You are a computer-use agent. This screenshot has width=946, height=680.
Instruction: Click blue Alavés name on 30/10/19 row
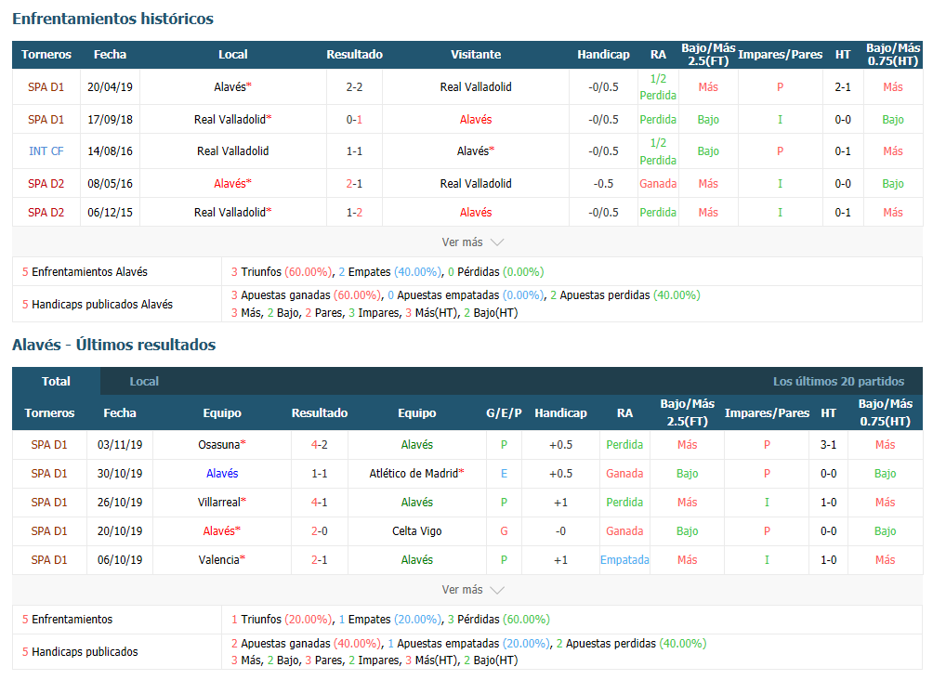[222, 474]
